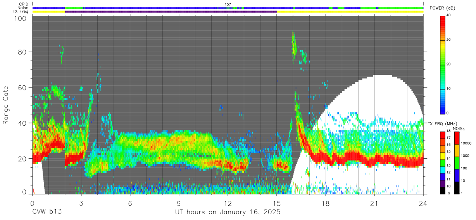
Task: Click the yellow TX Freq strip segment after 15 UT
Action: 350,12
